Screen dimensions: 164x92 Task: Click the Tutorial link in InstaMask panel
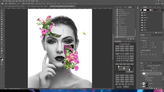pyautogui.click(x=119, y=87)
